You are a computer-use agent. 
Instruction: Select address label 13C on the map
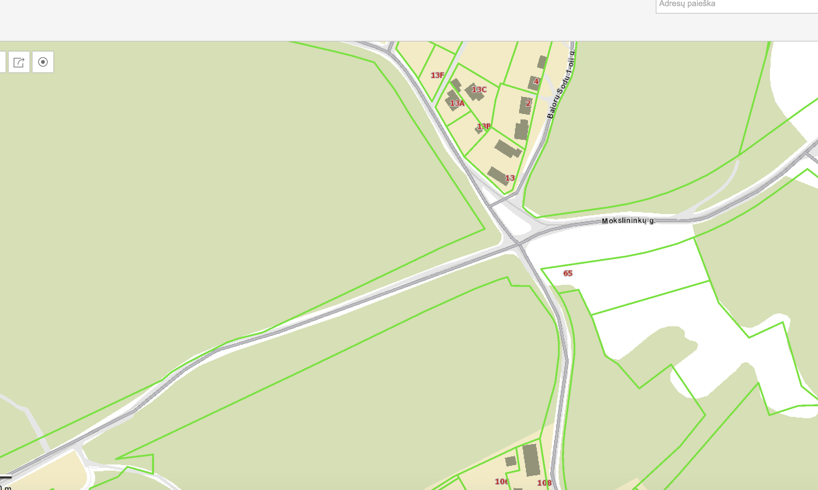[x=479, y=89]
